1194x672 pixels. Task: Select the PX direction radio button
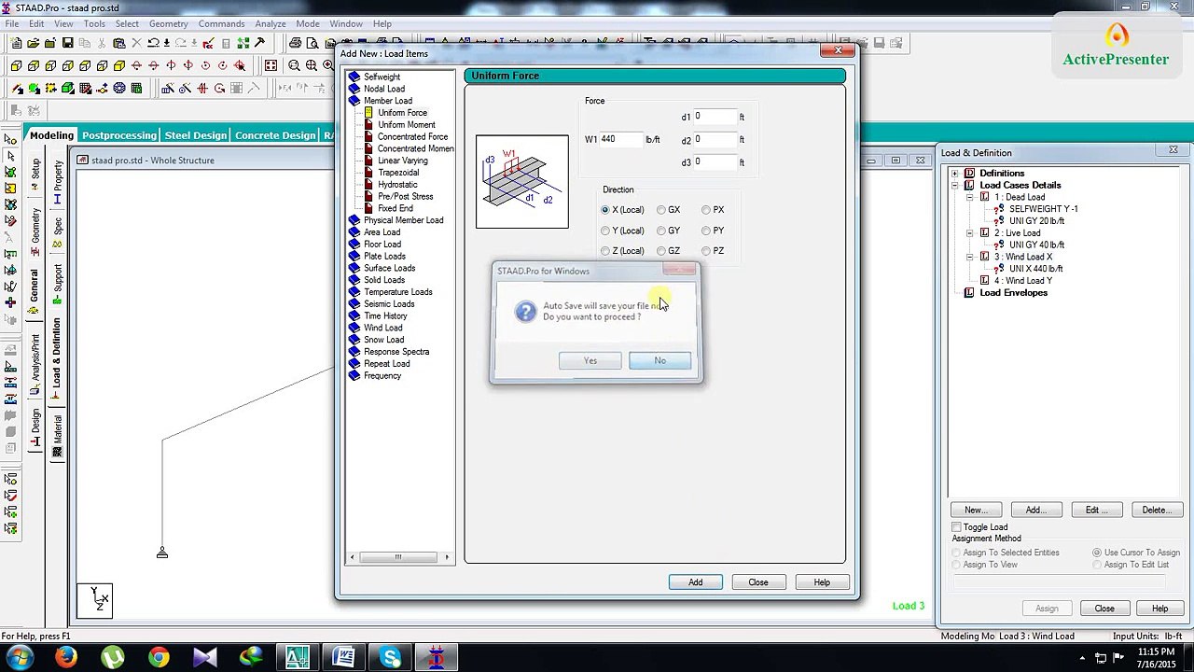point(706,210)
